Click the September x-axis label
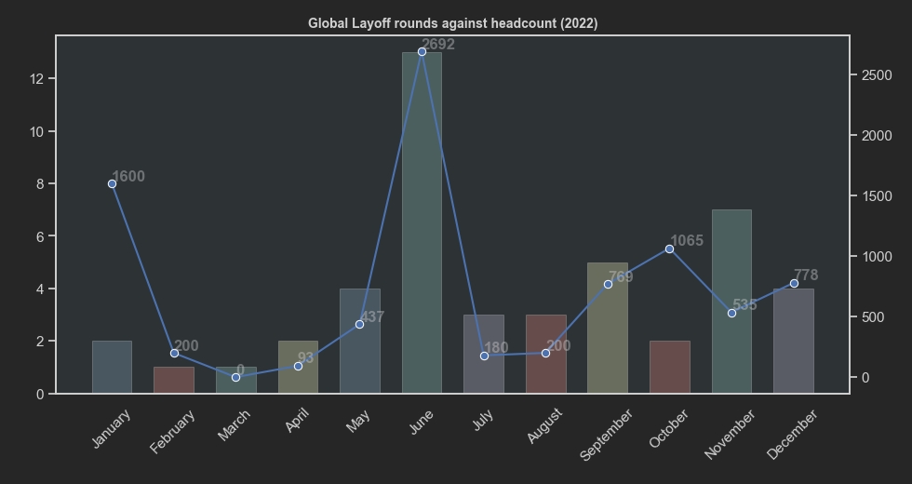 click(606, 435)
